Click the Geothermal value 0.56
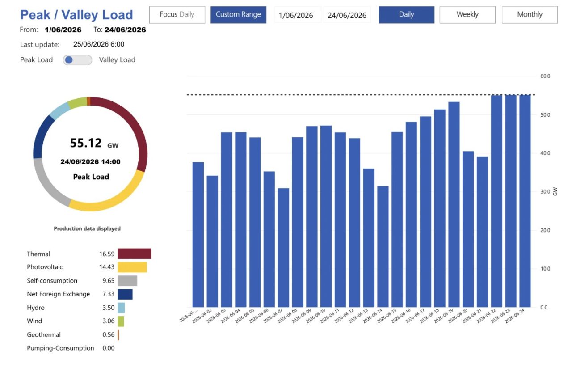Image resolution: width=572 pixels, height=389 pixels. coord(109,335)
